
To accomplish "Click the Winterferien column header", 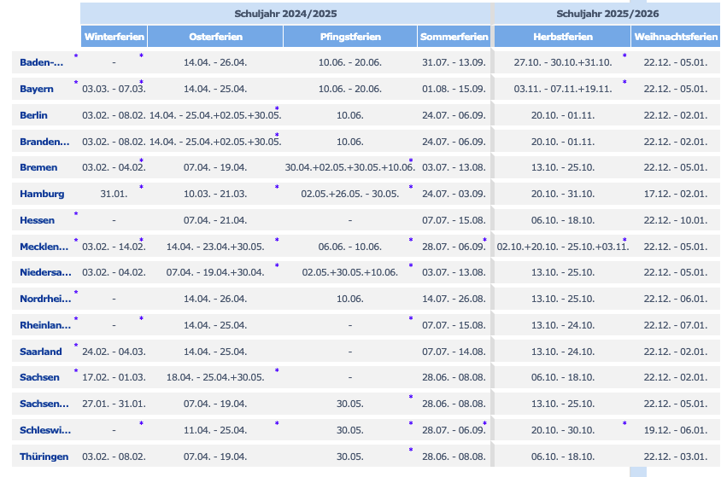I will (114, 37).
